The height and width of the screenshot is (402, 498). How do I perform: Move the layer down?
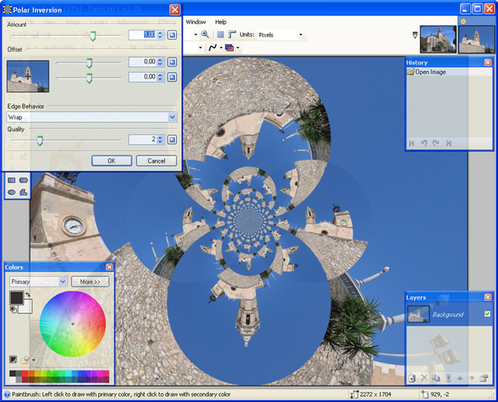pyautogui.click(x=472, y=378)
